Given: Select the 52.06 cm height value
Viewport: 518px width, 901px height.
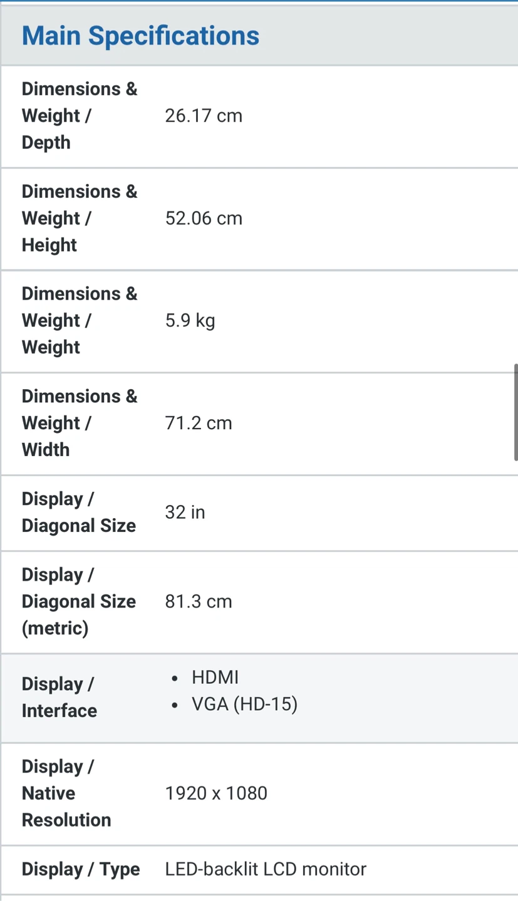Looking at the screenshot, I should pyautogui.click(x=204, y=218).
